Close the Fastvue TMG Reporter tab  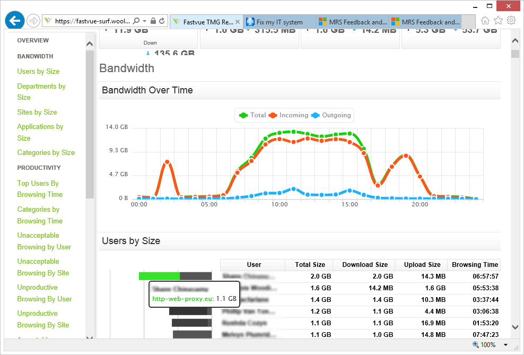[238, 22]
